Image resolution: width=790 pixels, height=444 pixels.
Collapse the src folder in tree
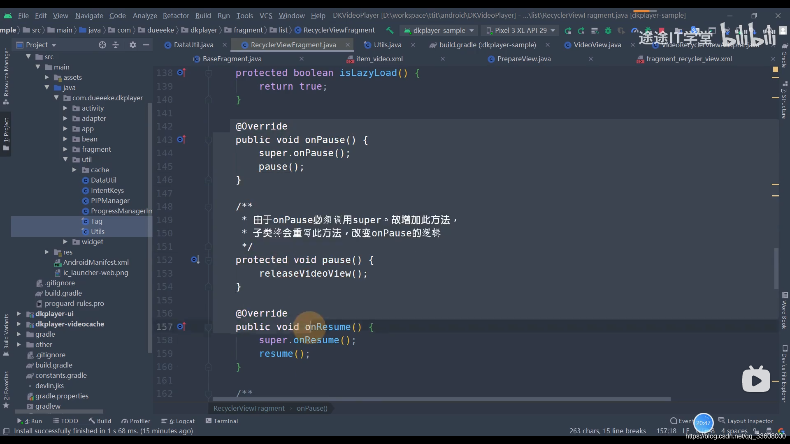pyautogui.click(x=28, y=56)
